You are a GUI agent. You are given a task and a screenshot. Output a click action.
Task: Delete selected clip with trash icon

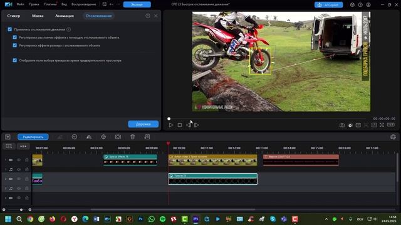(132, 137)
